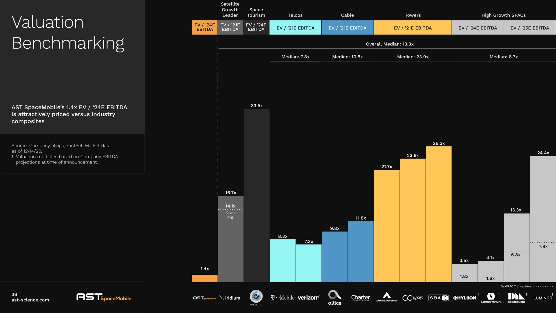This screenshot has width=556, height=313.
Task: Click the Luminar logo
Action: click(543, 298)
